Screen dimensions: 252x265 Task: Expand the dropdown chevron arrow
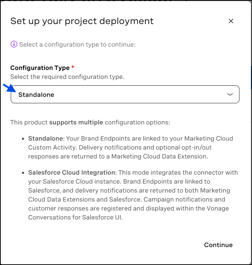click(230, 94)
